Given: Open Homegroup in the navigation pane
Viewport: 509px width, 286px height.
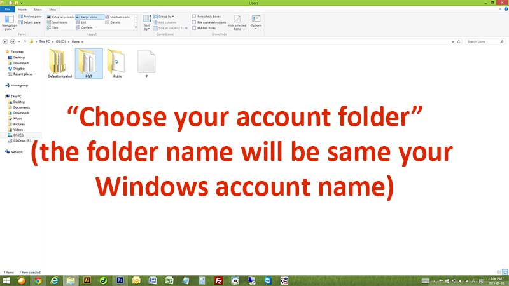Looking at the screenshot, I should [x=17, y=85].
